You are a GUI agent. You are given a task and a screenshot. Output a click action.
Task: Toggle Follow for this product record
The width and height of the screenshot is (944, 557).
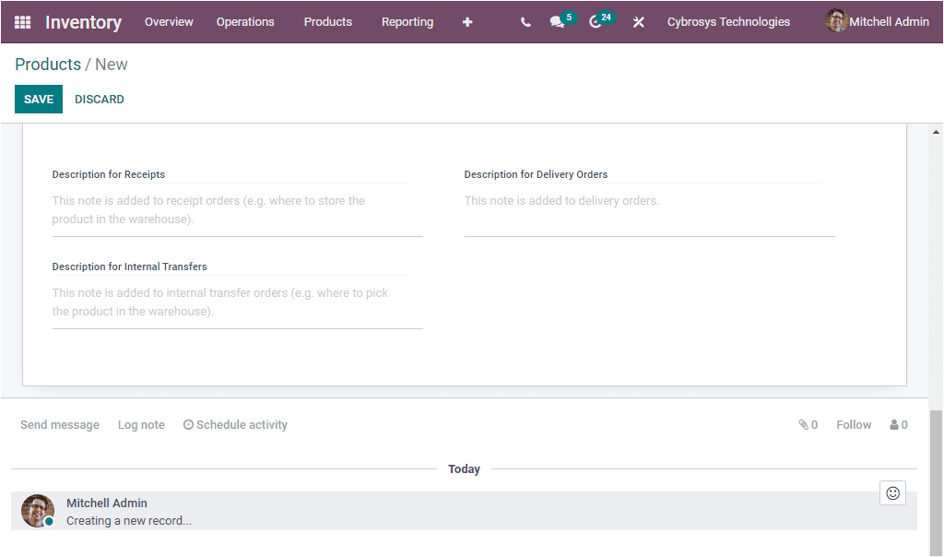(853, 424)
